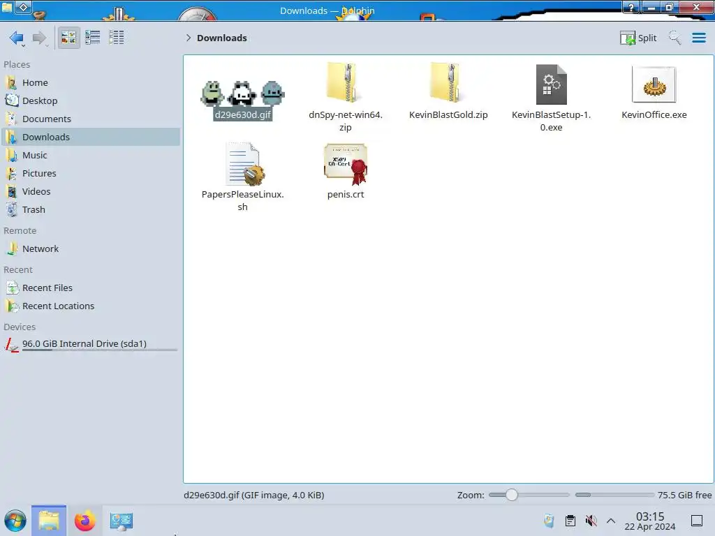This screenshot has width=715, height=536.
Task: Click the muted volume tray icon
Action: (x=591, y=521)
